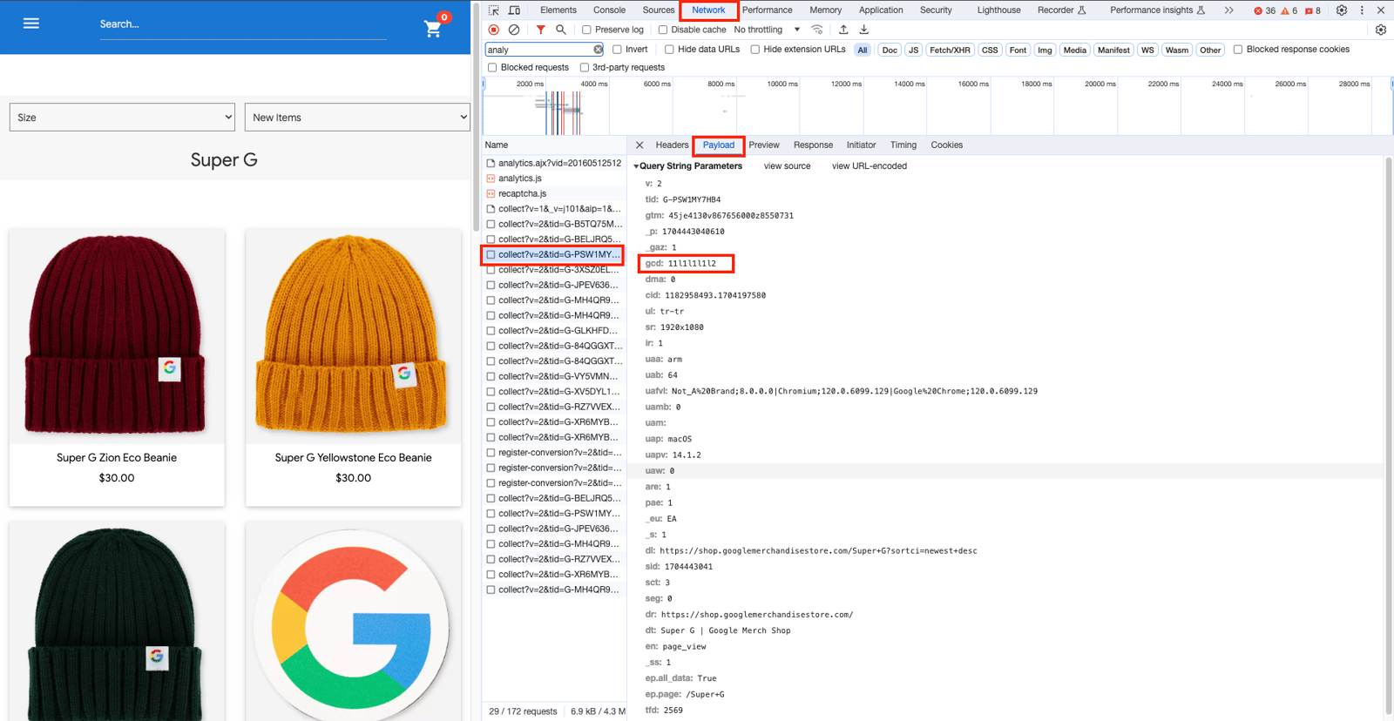Viewport: 1394px width, 721px height.
Task: Open Super G Zion Eco Beanie product
Action: click(x=117, y=367)
